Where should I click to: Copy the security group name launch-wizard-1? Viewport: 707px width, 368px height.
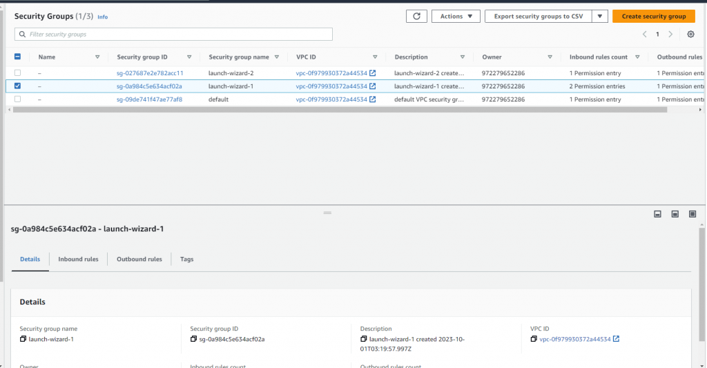pyautogui.click(x=23, y=339)
